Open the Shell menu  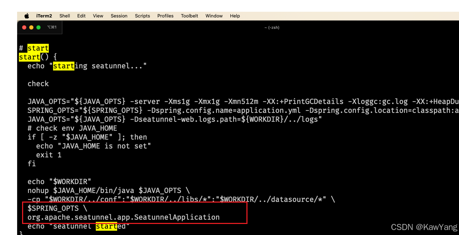point(65,16)
